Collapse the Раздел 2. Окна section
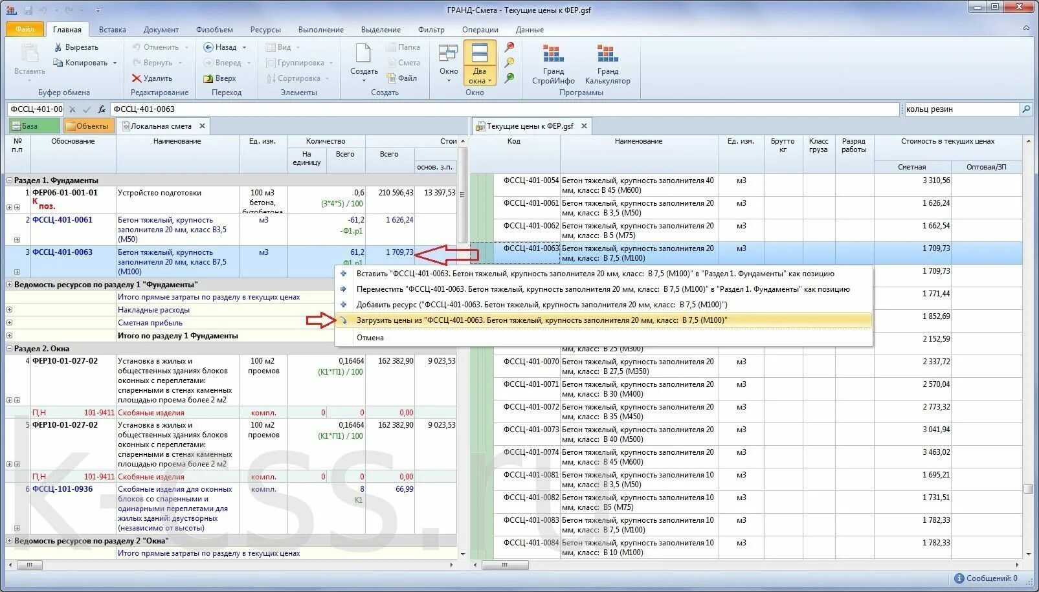Screen dimensions: 1039x592 10,349
